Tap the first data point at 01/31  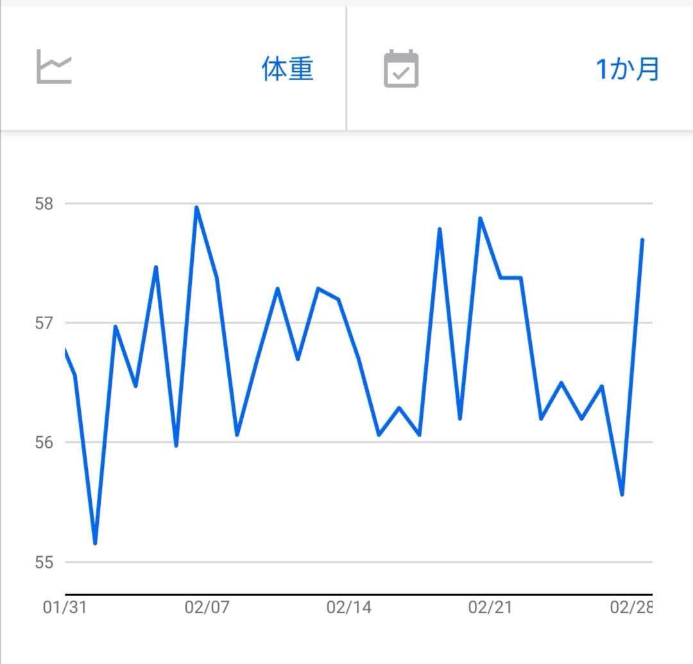(65, 351)
